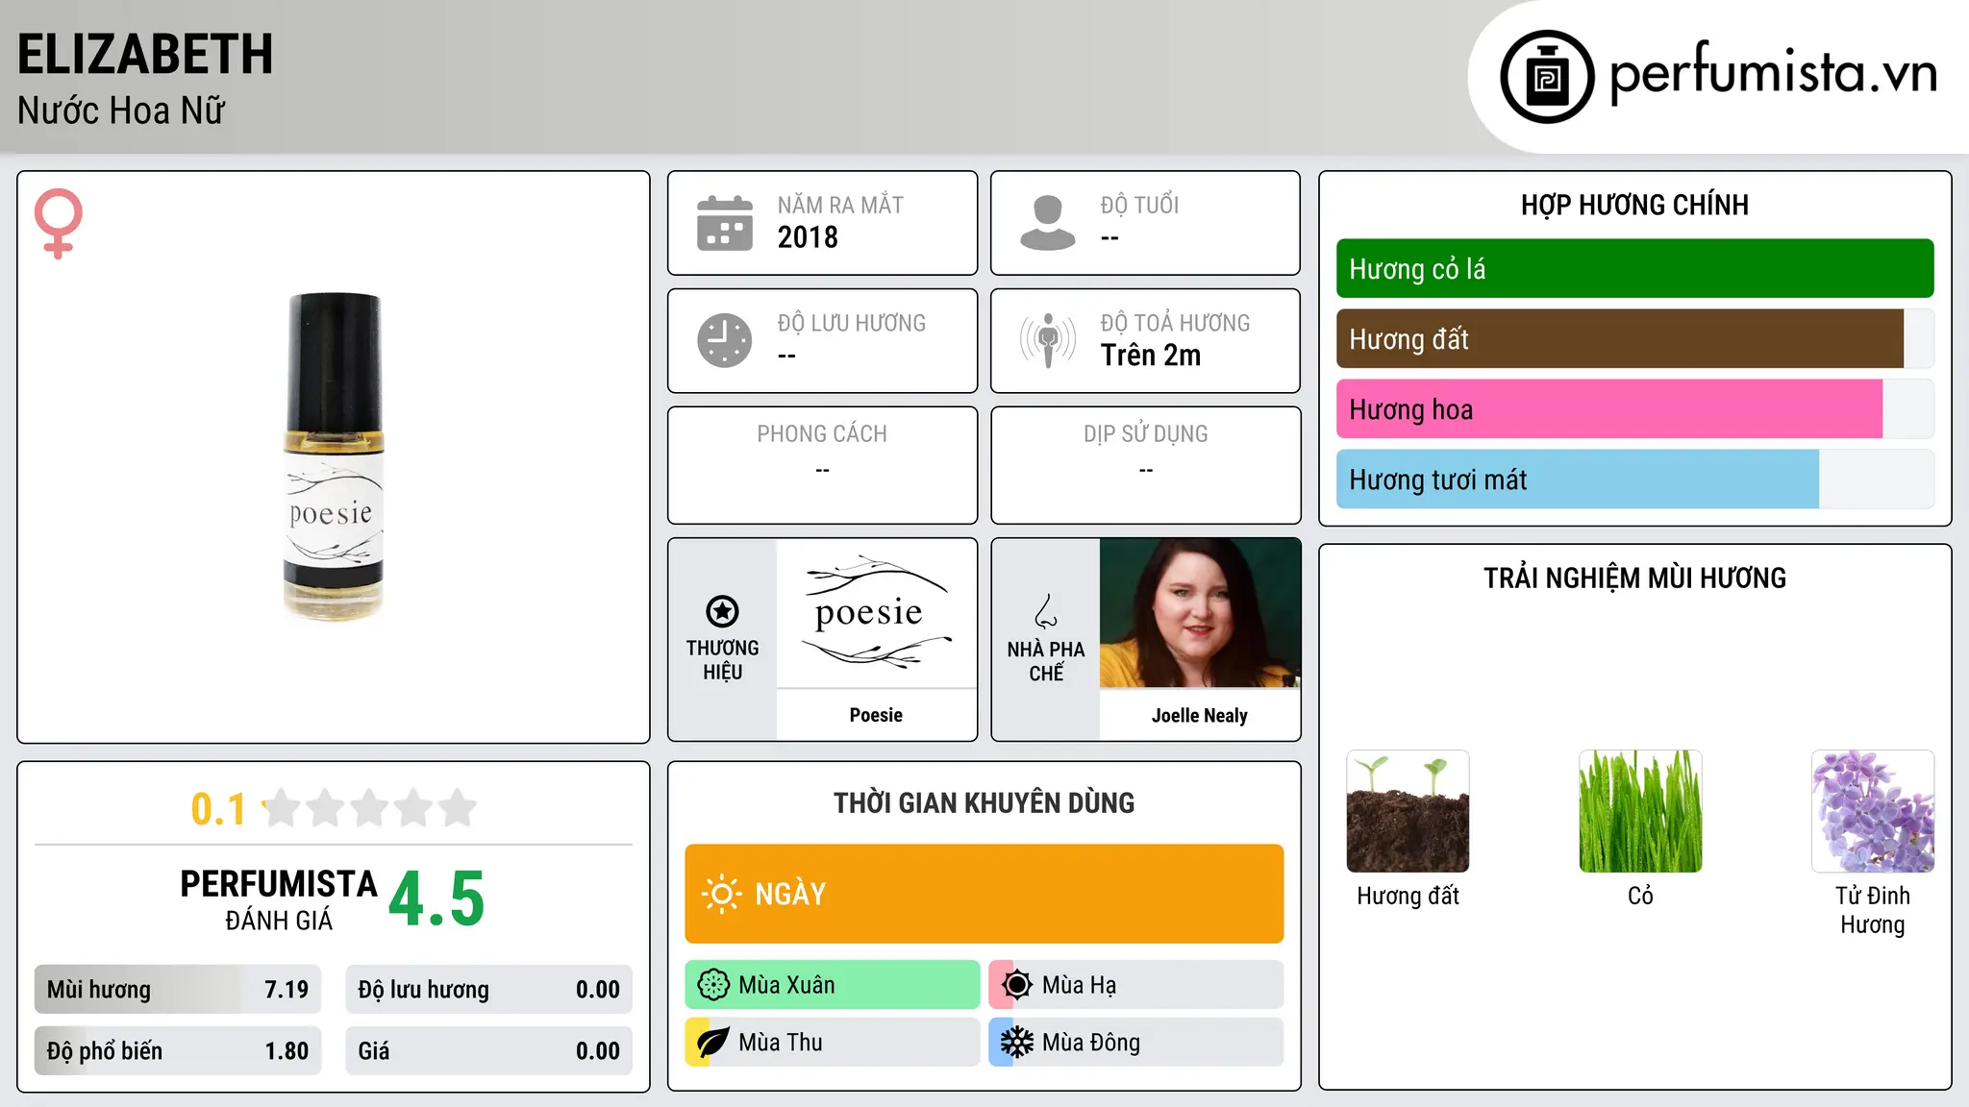1969x1107 pixels.
Task: Select the Hương đất soil thumbnail
Action: [1408, 811]
